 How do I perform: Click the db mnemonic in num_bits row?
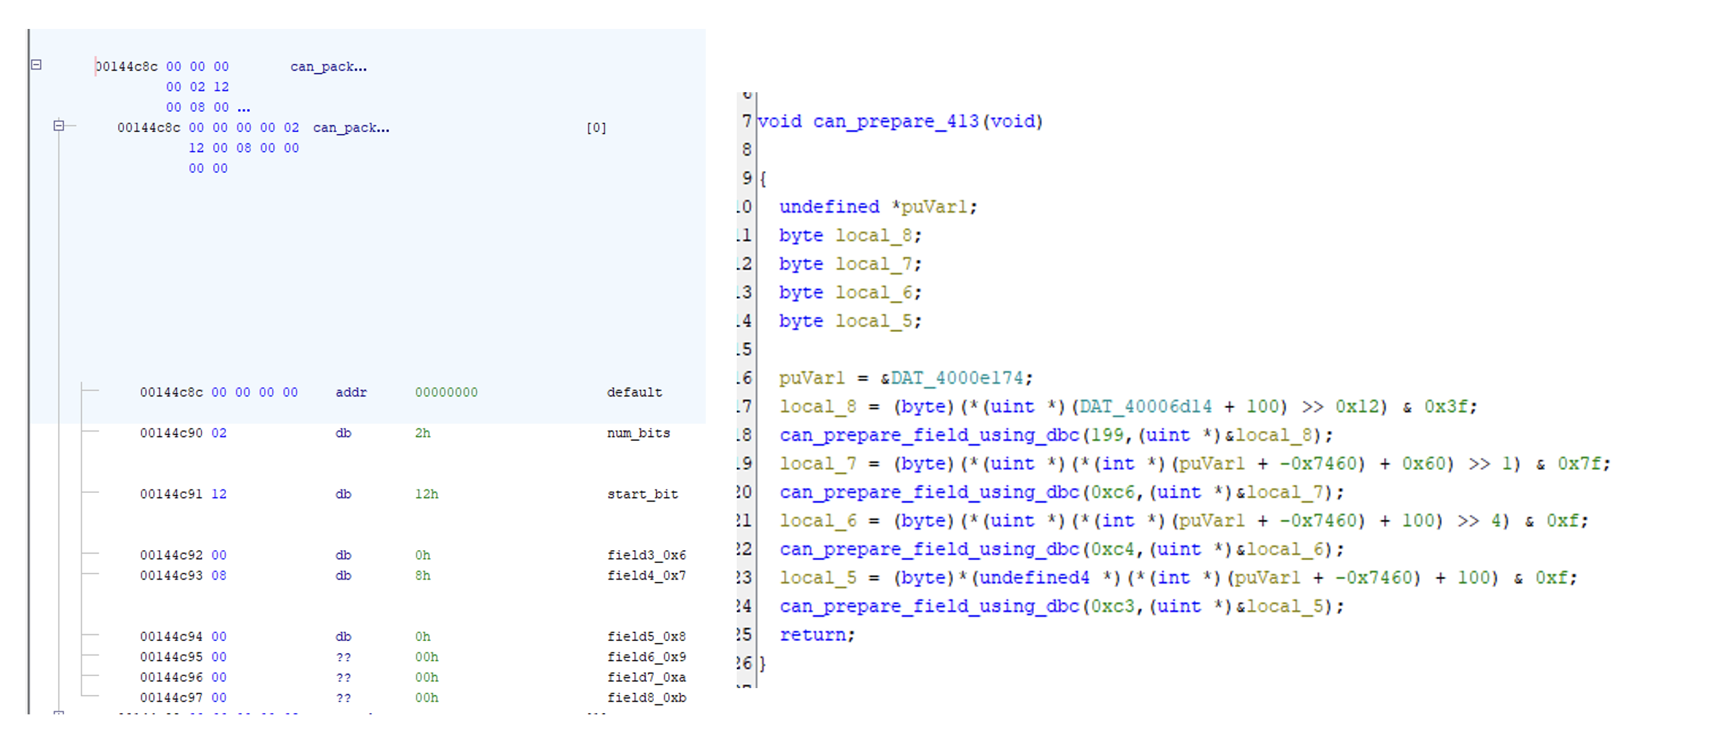tap(344, 433)
